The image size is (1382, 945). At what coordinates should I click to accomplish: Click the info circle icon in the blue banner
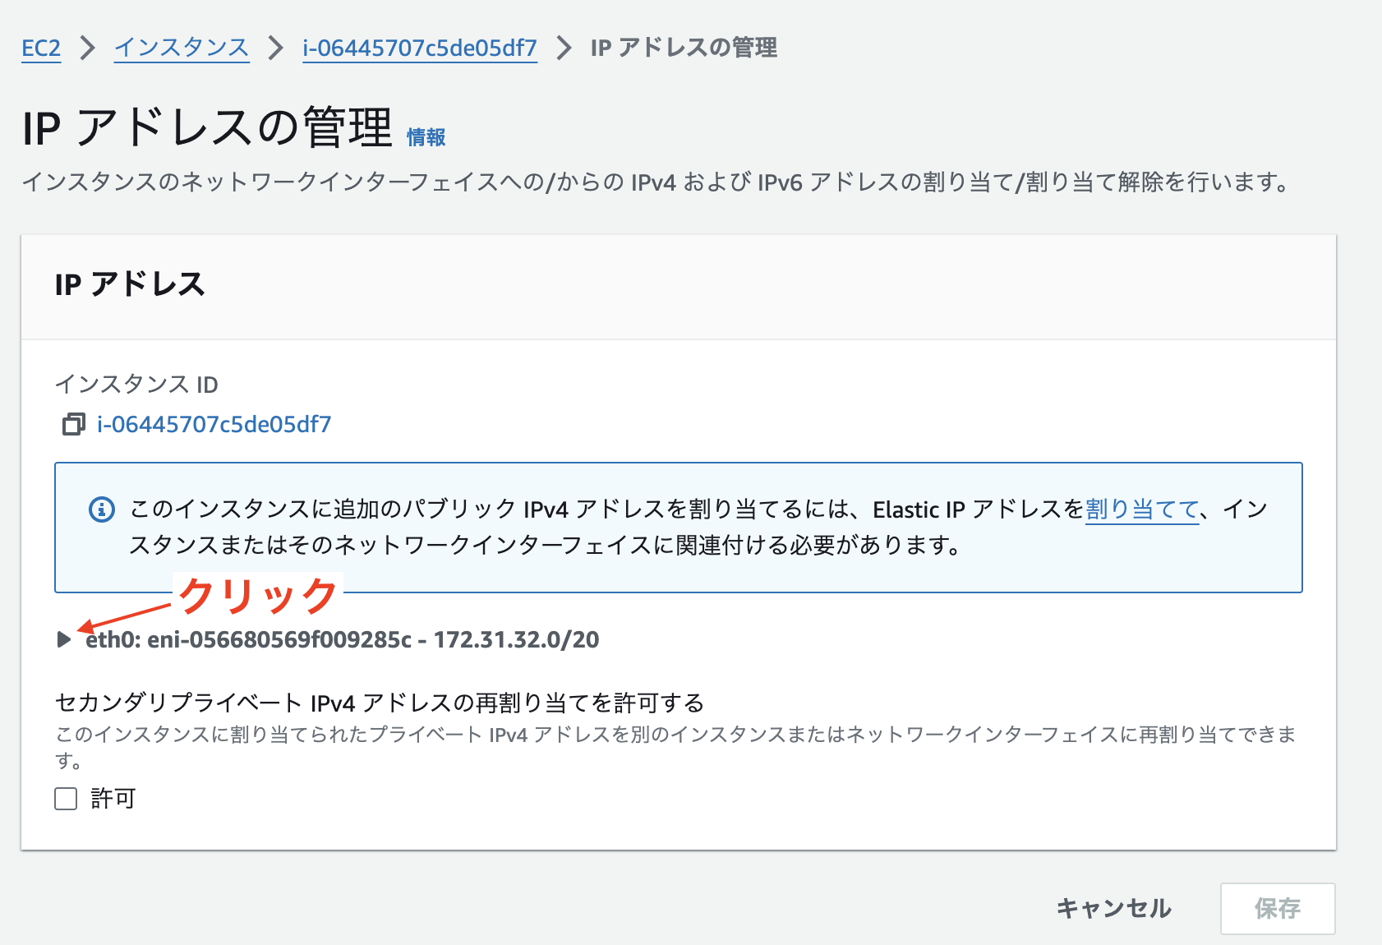tap(100, 509)
